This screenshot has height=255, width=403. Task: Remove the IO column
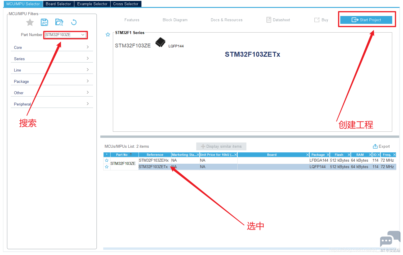[x=379, y=155]
